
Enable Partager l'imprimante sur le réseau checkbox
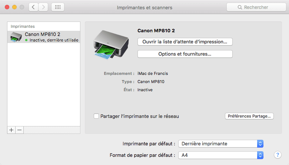coord(96,116)
